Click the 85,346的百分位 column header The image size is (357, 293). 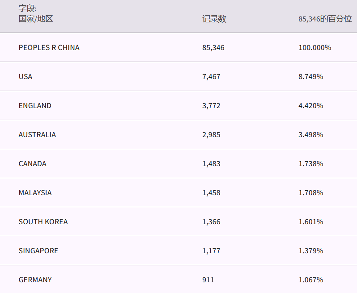click(x=325, y=19)
